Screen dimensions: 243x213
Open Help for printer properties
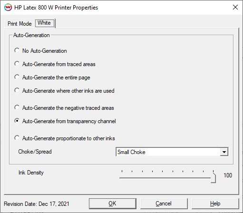pyautogui.click(x=215, y=203)
